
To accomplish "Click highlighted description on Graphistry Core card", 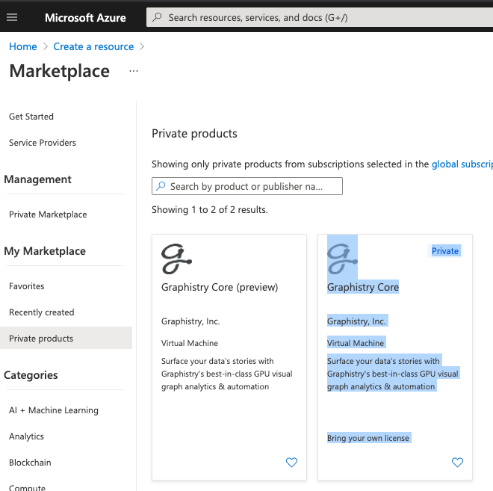I will [393, 374].
